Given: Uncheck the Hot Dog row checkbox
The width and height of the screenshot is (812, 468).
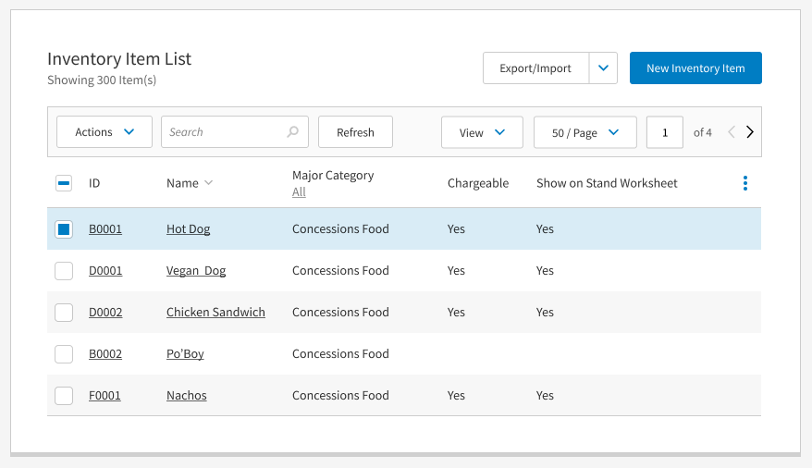Looking at the screenshot, I should click(x=64, y=229).
